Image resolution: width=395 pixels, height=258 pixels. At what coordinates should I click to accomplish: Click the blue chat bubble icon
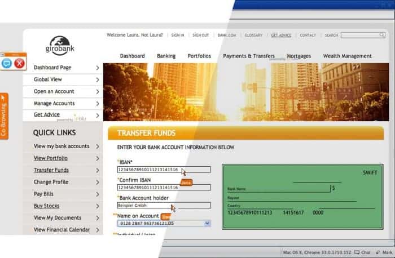tap(7, 63)
